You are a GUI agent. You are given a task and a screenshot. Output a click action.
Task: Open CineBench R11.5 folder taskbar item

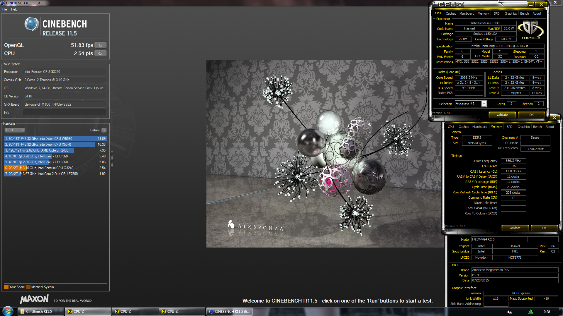41,312
